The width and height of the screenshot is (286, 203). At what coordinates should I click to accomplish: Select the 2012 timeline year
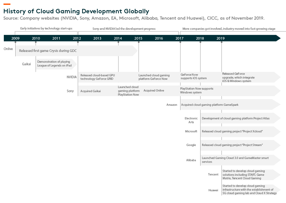tap(77, 38)
